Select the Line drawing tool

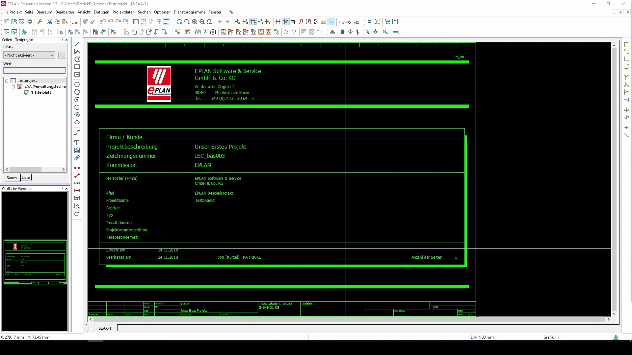pos(77,44)
